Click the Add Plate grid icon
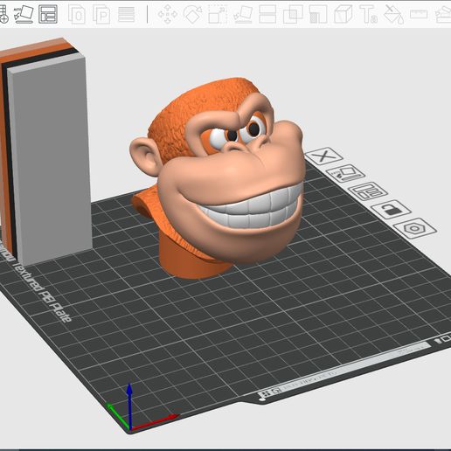The width and height of the screenshot is (451, 451). (x=3, y=14)
